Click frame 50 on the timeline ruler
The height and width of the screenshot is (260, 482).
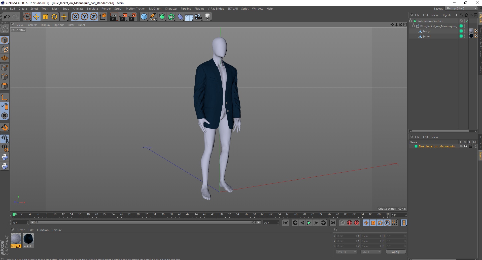click(221, 214)
